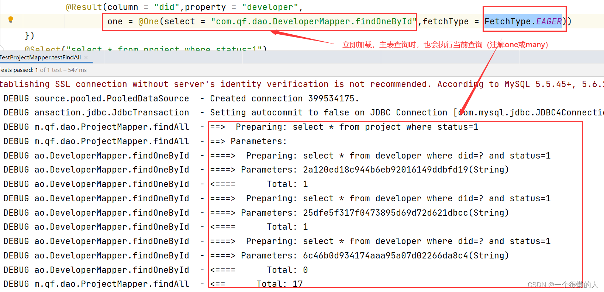
Task: Click the 'fetchType =' text in code
Action: 451,21
